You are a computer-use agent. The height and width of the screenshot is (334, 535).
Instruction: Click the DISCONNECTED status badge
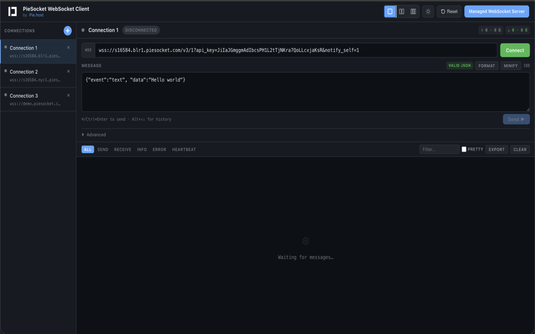[x=141, y=30]
